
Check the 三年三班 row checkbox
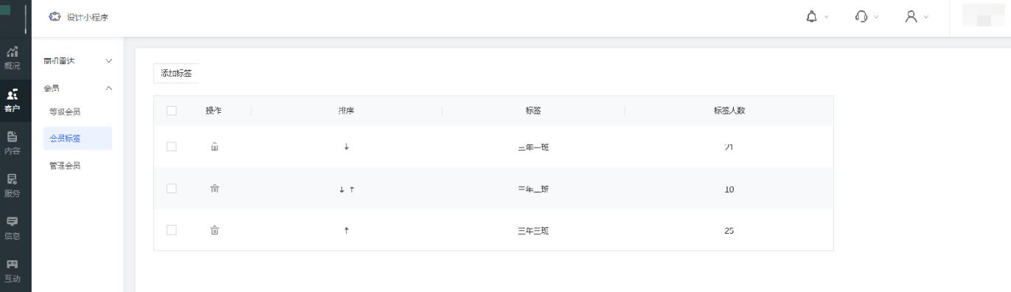(x=172, y=230)
